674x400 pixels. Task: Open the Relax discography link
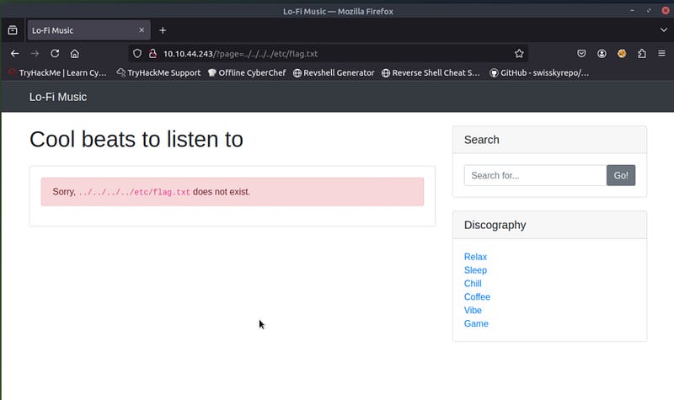click(x=475, y=257)
